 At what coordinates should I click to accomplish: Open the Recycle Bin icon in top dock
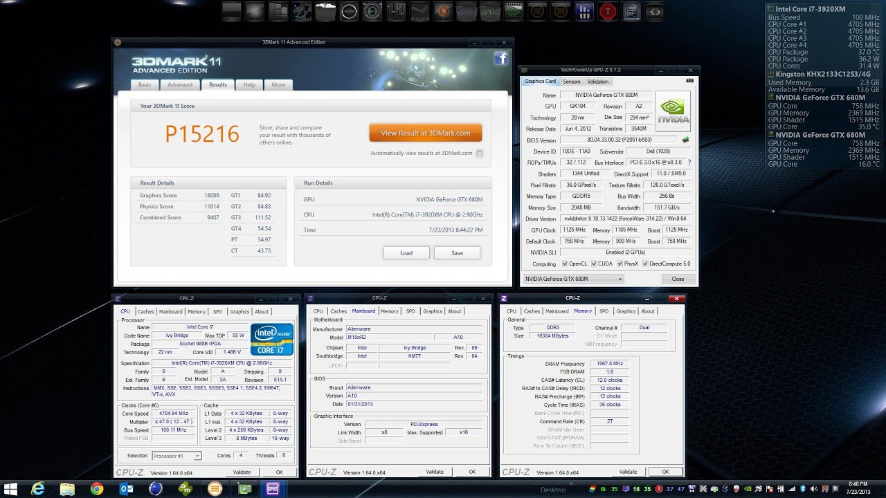coord(655,11)
